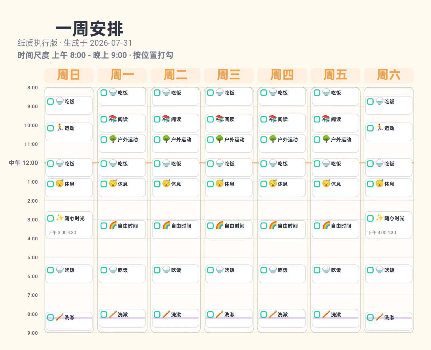The width and height of the screenshot is (431, 350).
Task: Click the sleepy face icon in Wednesday 休息
Action: click(219, 183)
